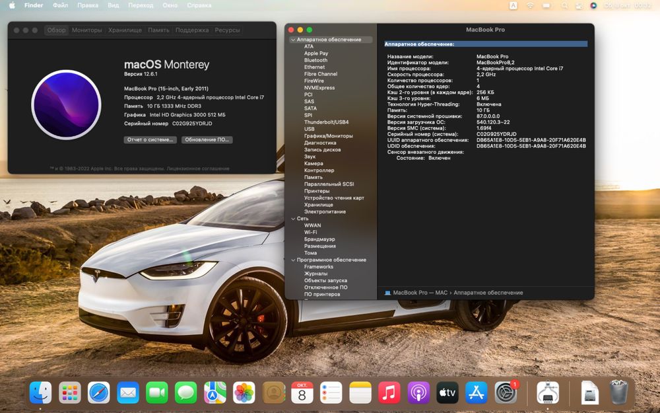Click the Wi-Fi status icon in the menu bar

530,5
